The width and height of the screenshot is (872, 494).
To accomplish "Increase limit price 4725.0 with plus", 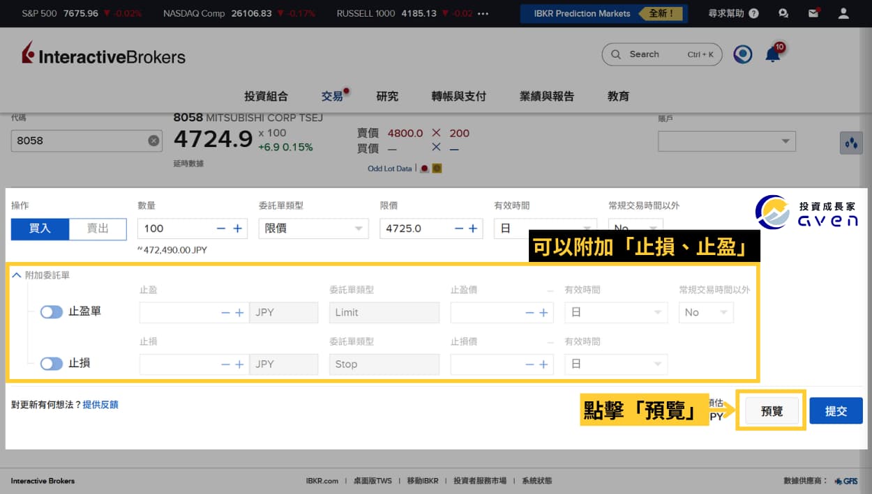I will (473, 229).
